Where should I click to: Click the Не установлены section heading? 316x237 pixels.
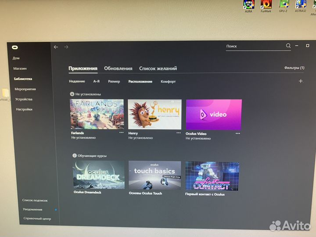point(88,94)
